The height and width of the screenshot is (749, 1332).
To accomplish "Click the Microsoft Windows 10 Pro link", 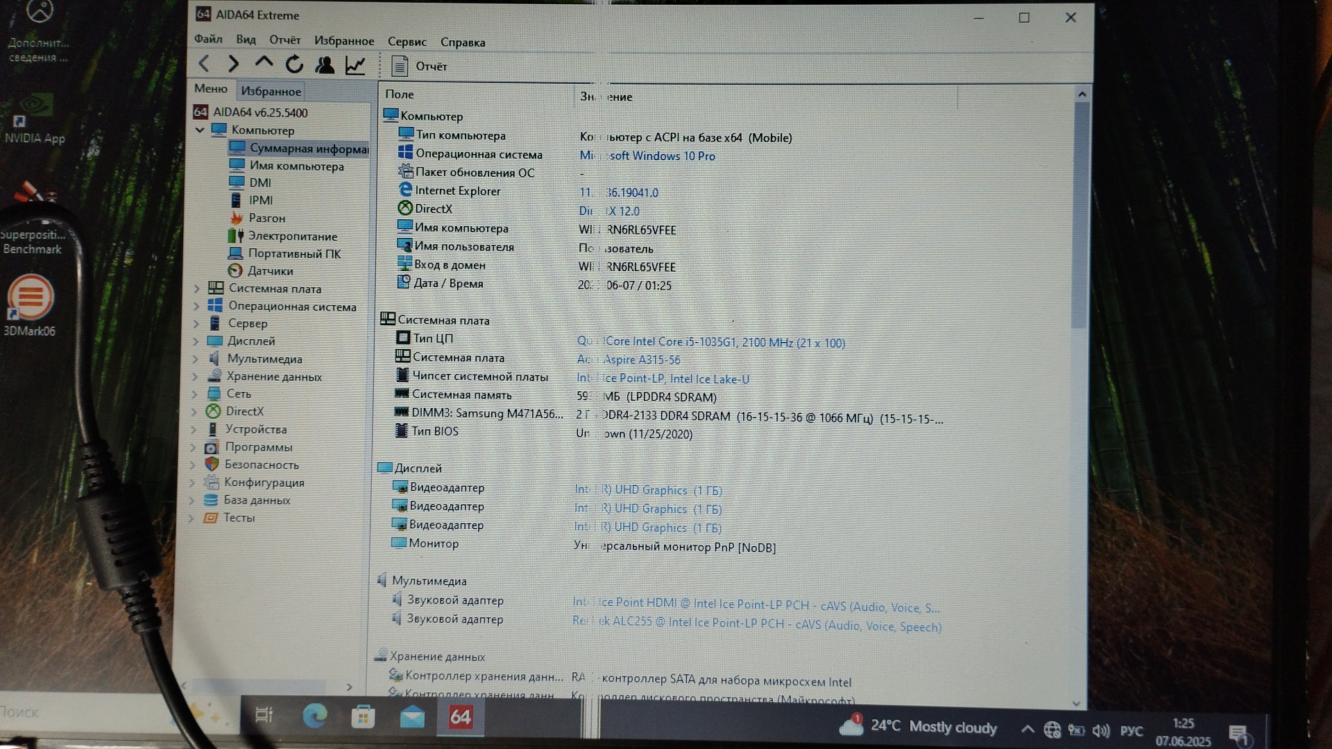I will [x=659, y=156].
